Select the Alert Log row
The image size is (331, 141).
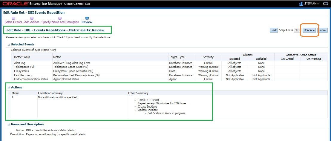click(169, 63)
